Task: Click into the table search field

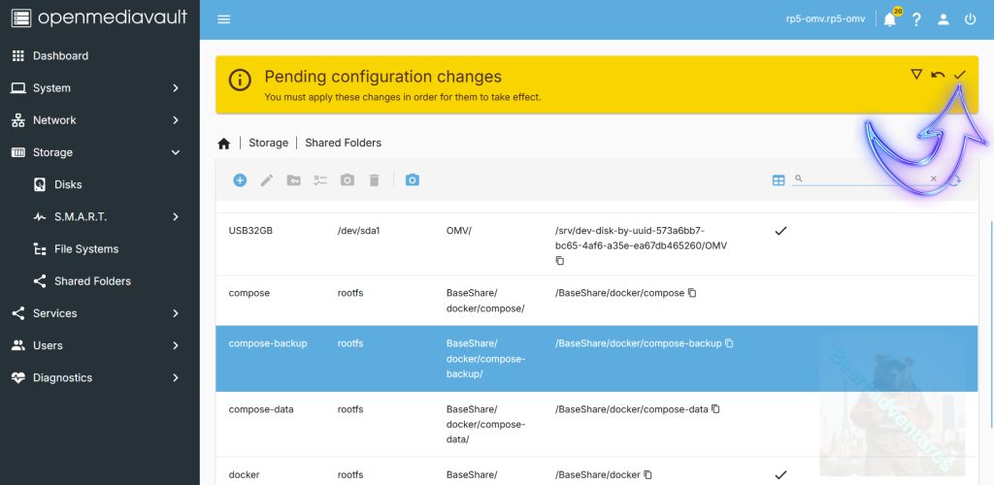Action: click(x=864, y=179)
